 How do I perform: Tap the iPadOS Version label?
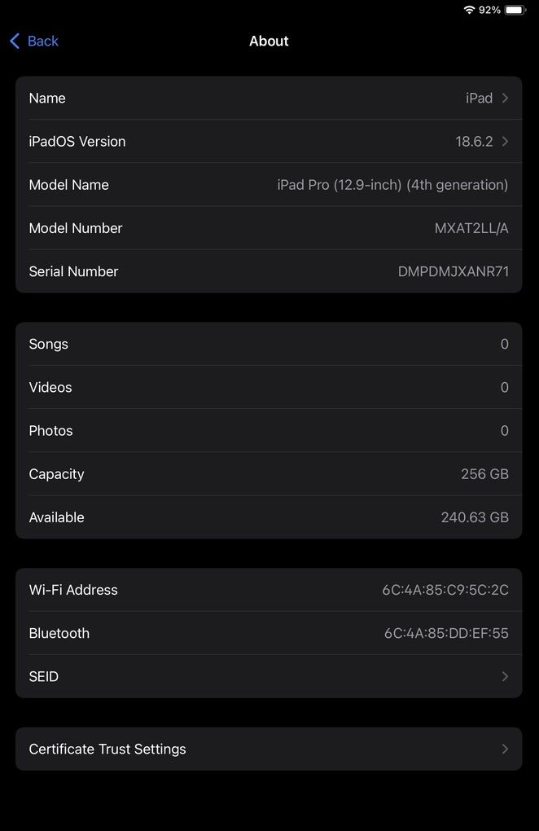point(77,142)
